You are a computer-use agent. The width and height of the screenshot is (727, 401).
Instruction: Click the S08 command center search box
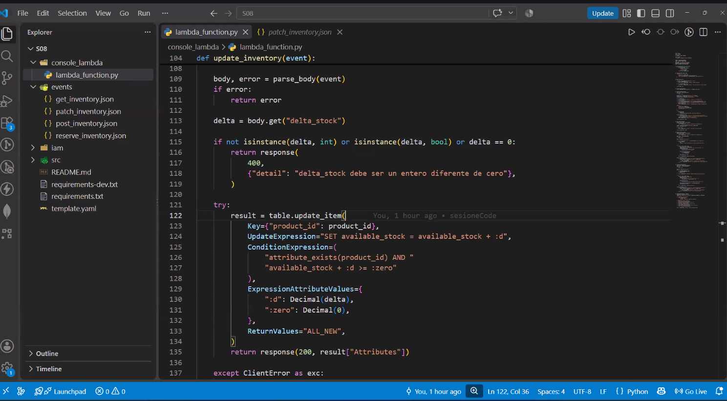(362, 13)
